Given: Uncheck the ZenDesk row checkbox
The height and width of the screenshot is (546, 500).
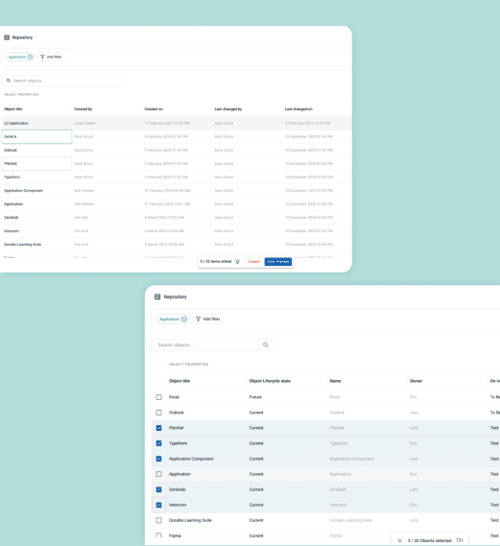Looking at the screenshot, I should point(158,489).
